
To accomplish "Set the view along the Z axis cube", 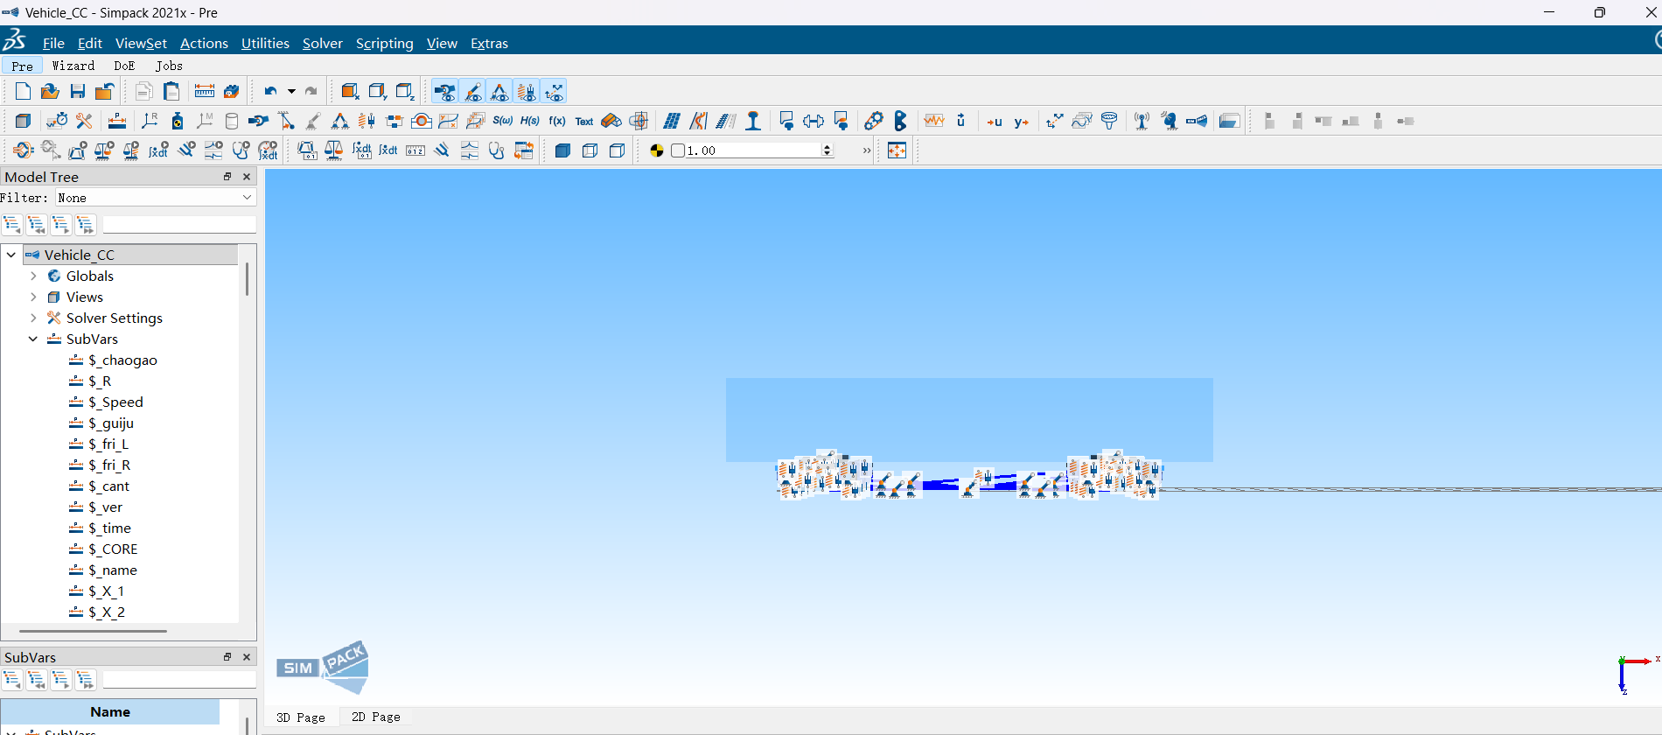I will pos(404,91).
